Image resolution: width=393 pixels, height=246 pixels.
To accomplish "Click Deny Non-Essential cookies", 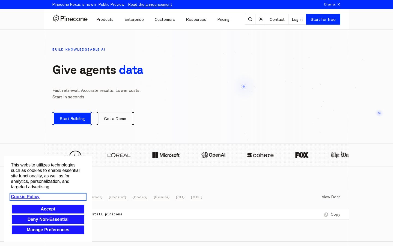I will pyautogui.click(x=48, y=219).
